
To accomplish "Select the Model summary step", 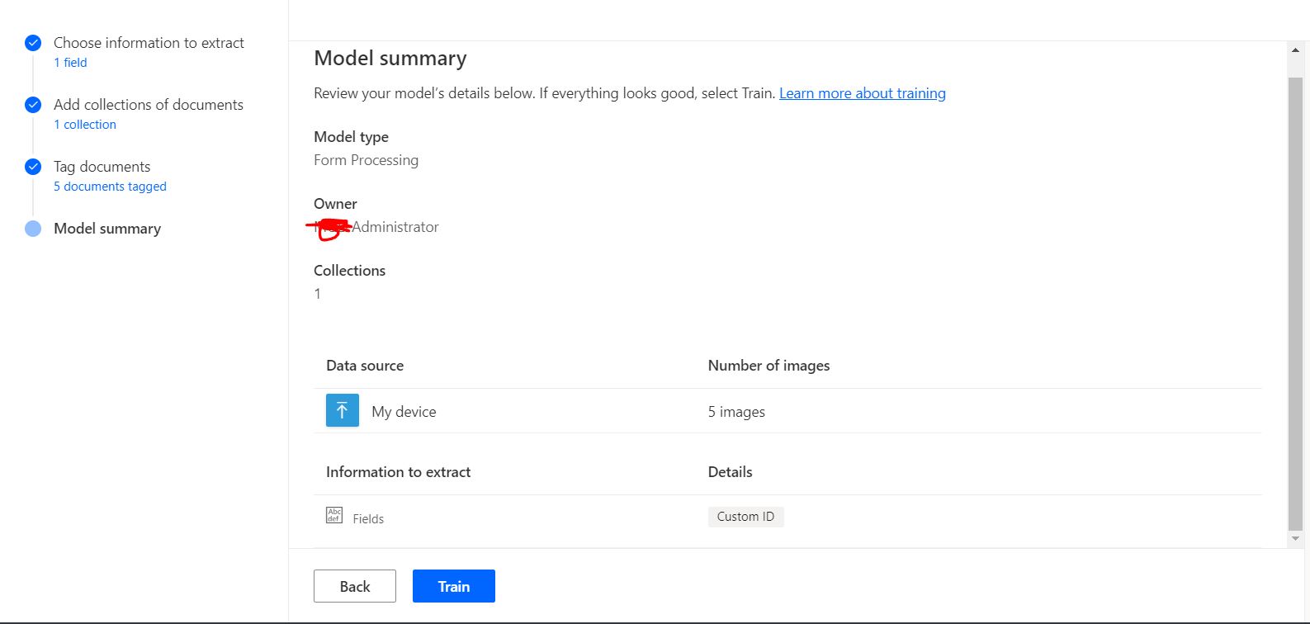I will 107,229.
